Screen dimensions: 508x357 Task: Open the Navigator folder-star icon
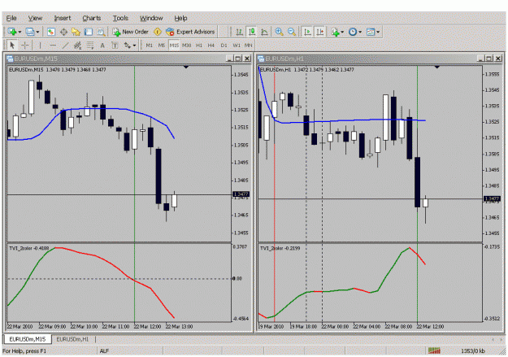coord(76,32)
